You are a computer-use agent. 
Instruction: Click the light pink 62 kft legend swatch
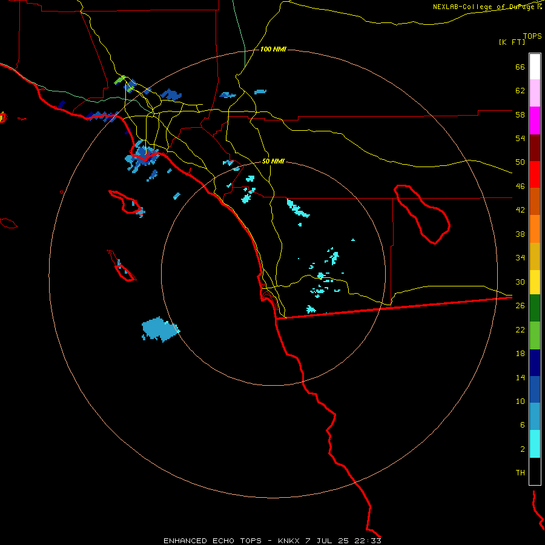pyautogui.click(x=535, y=93)
